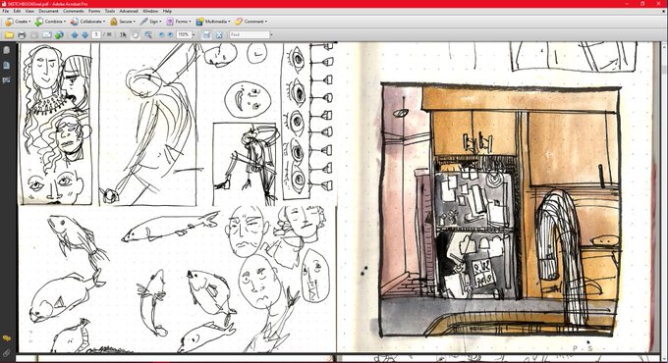
Task: Go to previous page with up arrow
Action: point(75,35)
